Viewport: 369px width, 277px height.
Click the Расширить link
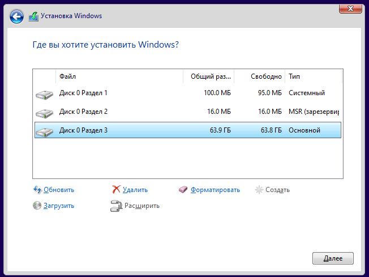tap(142, 206)
